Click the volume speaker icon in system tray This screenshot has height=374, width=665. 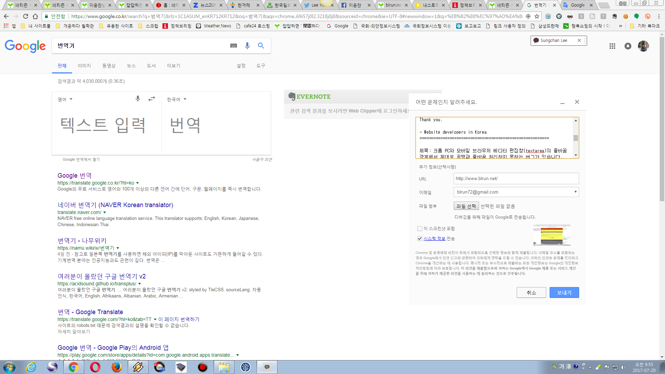point(623,367)
